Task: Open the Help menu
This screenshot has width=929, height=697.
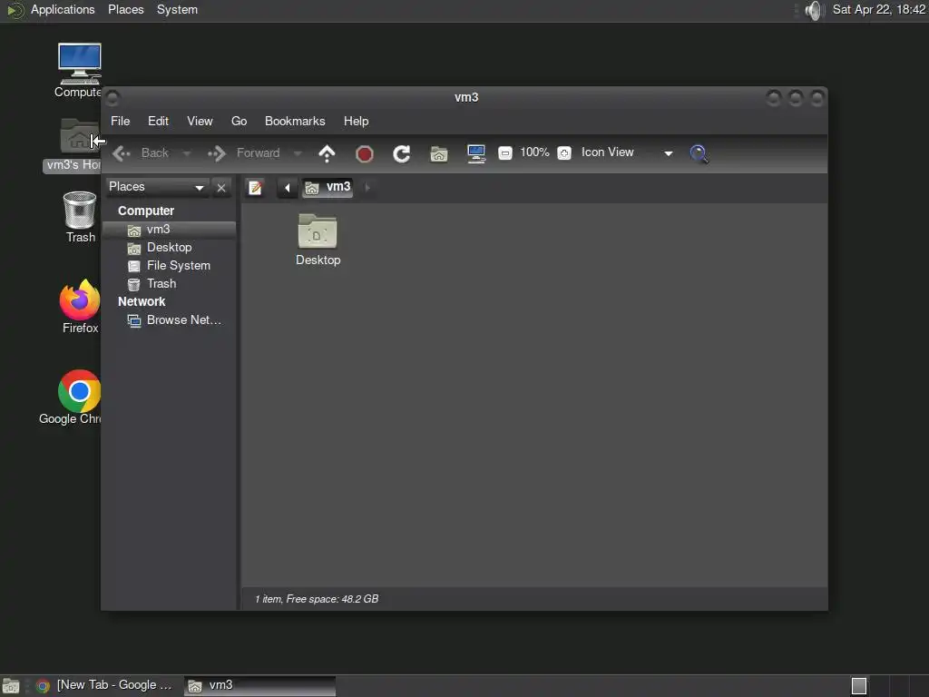Action: click(356, 121)
